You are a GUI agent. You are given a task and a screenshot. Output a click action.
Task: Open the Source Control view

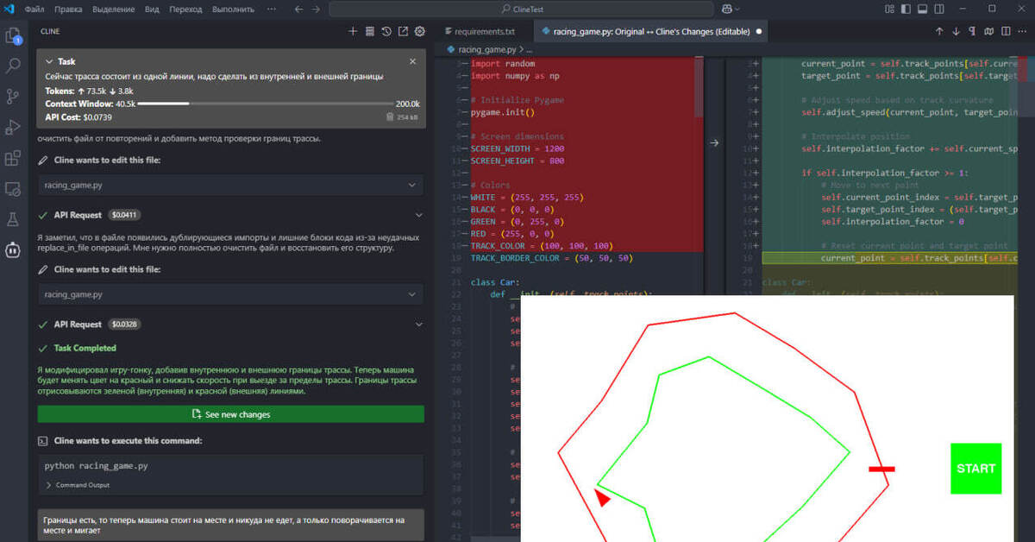[13, 97]
